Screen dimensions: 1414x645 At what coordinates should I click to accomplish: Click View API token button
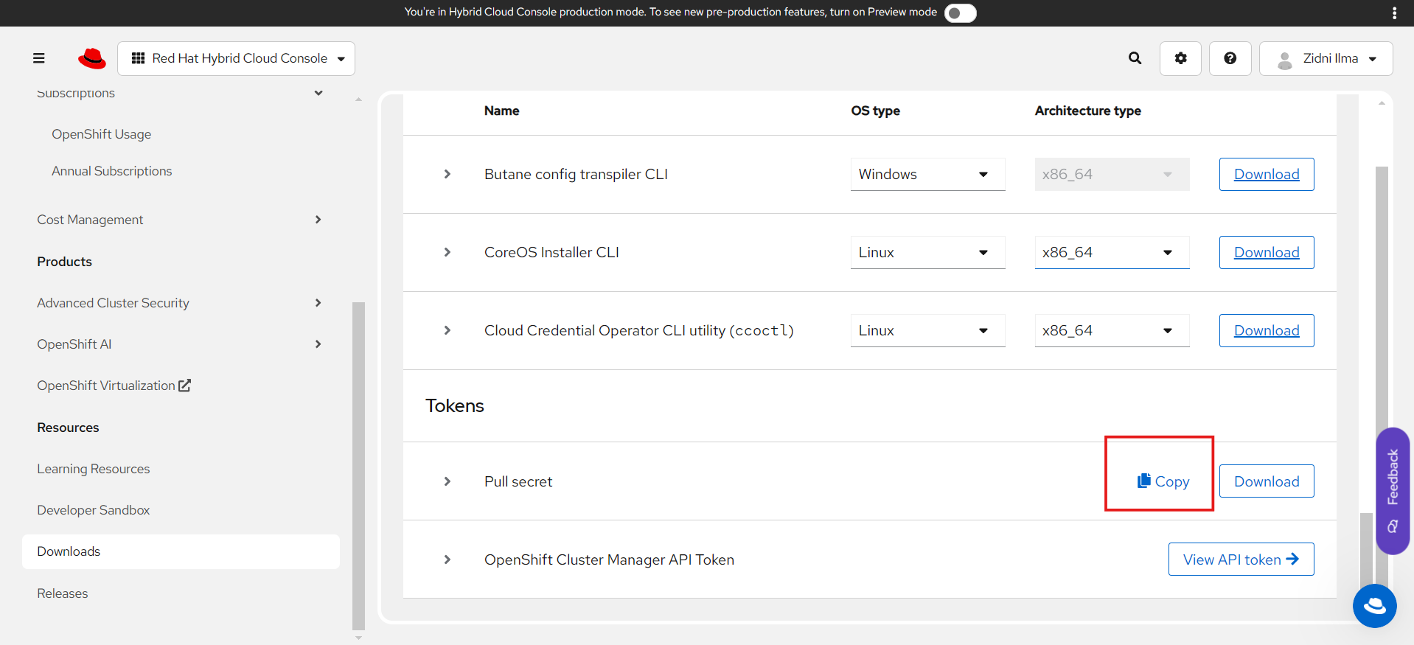pyautogui.click(x=1240, y=559)
